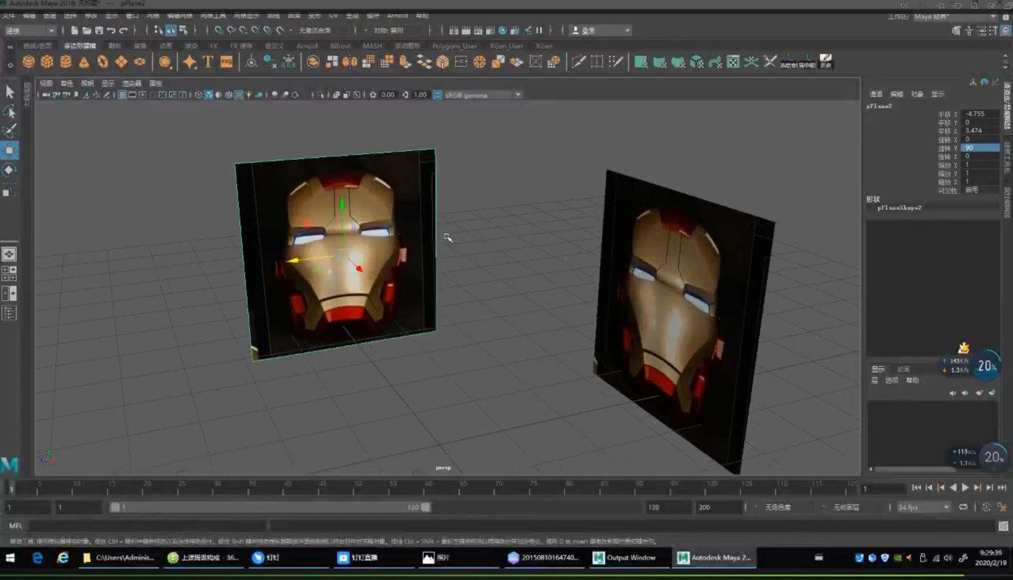This screenshot has height=580, width=1013.
Task: Open the login account dropdown
Action: coord(601,30)
